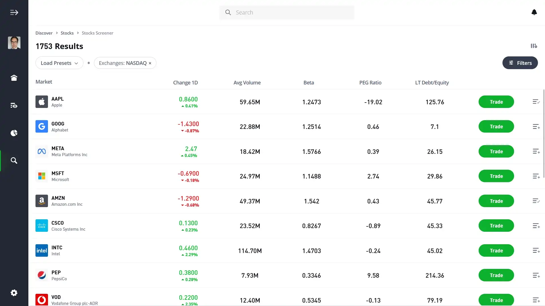This screenshot has width=545, height=306.
Task: Sort by LT Debt/Equity column
Action: click(432, 83)
